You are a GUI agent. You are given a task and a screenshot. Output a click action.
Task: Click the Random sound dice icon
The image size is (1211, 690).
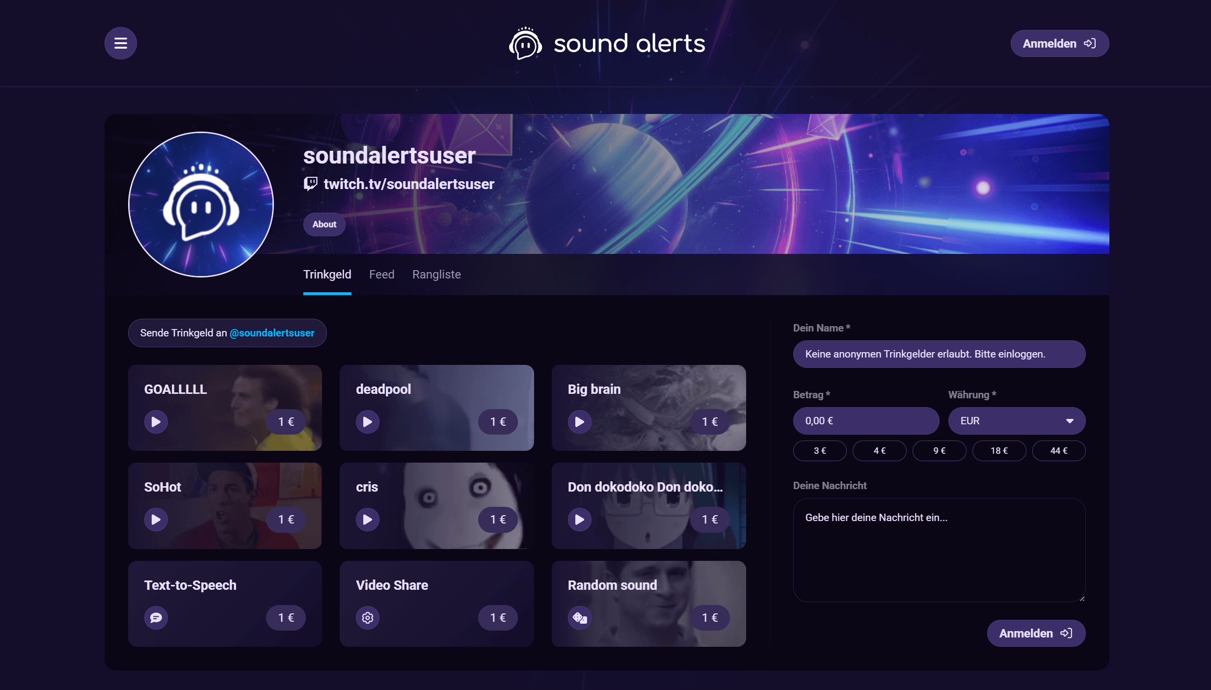(579, 618)
